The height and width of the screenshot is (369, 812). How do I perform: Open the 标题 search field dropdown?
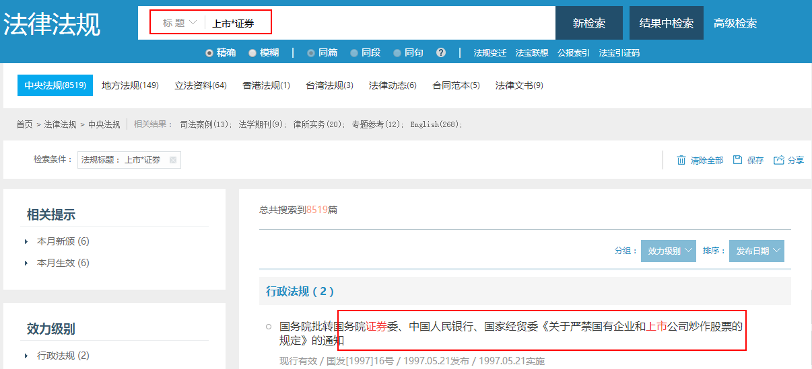179,23
